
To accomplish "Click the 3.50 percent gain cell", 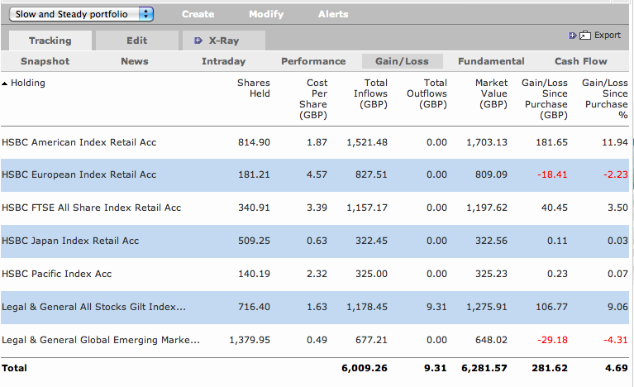I will point(617,208).
